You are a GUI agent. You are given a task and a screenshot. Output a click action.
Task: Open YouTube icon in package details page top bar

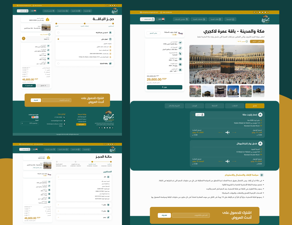point(262,12)
